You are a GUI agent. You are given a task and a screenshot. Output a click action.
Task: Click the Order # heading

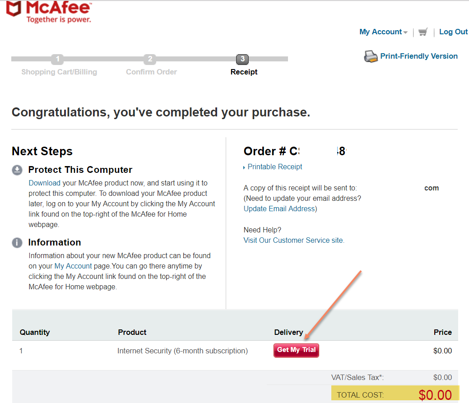pos(295,151)
